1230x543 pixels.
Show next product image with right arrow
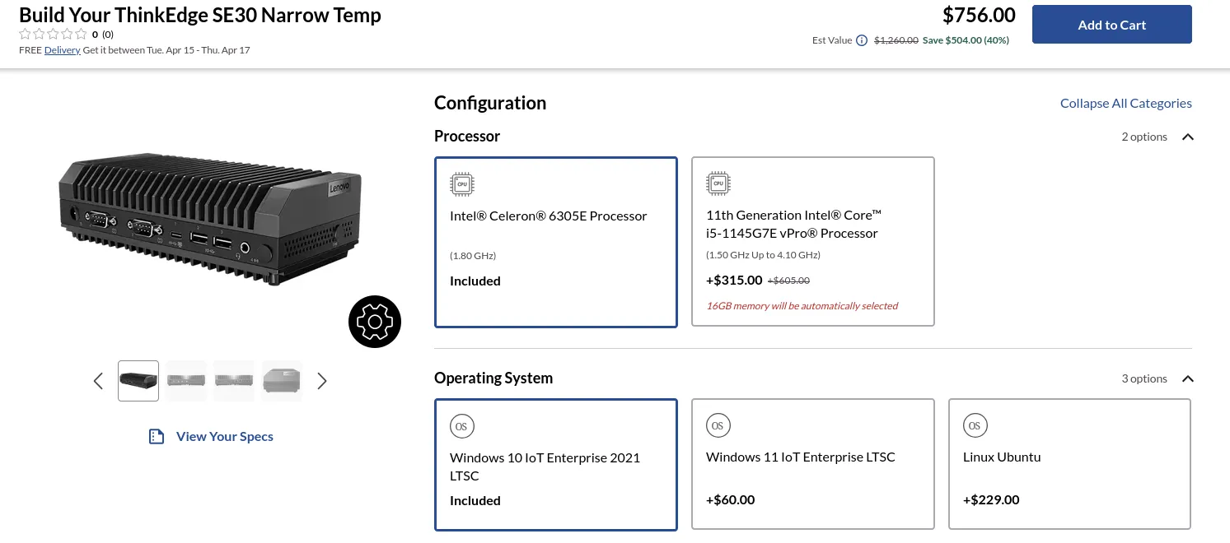pos(322,381)
